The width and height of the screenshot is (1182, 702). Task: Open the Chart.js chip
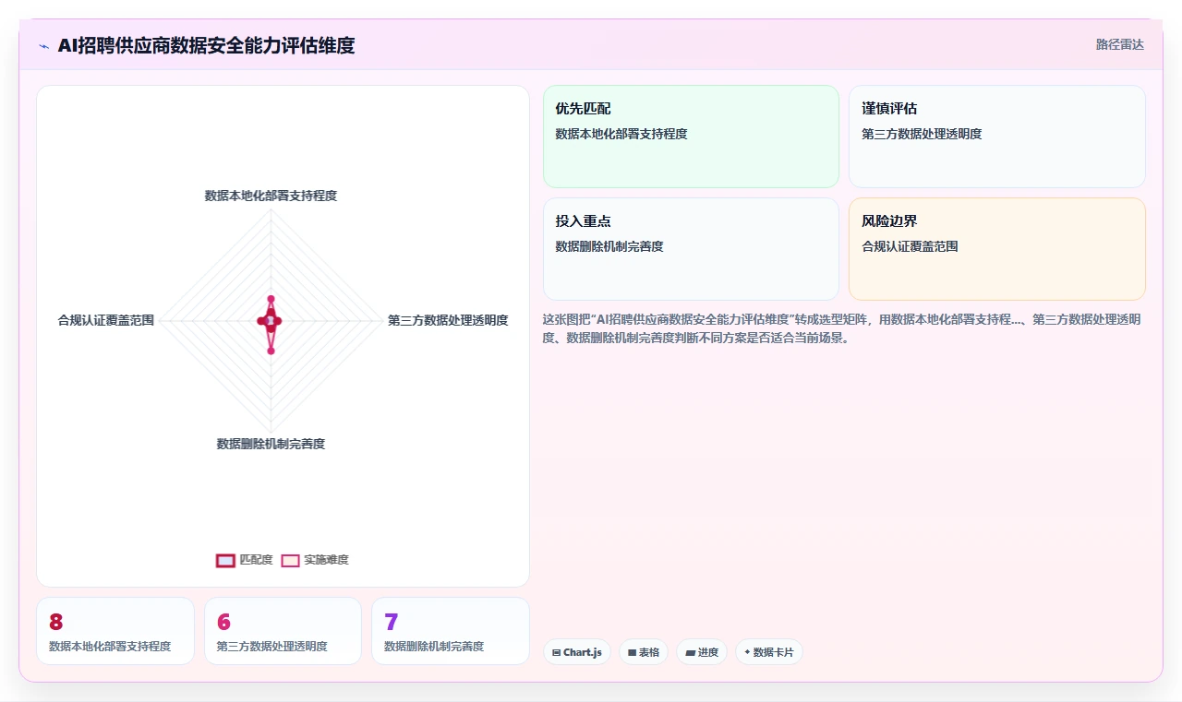tap(577, 652)
